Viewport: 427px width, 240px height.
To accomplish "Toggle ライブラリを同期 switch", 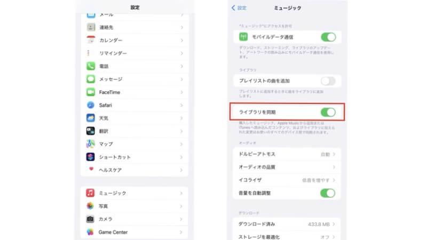I will tap(328, 112).
